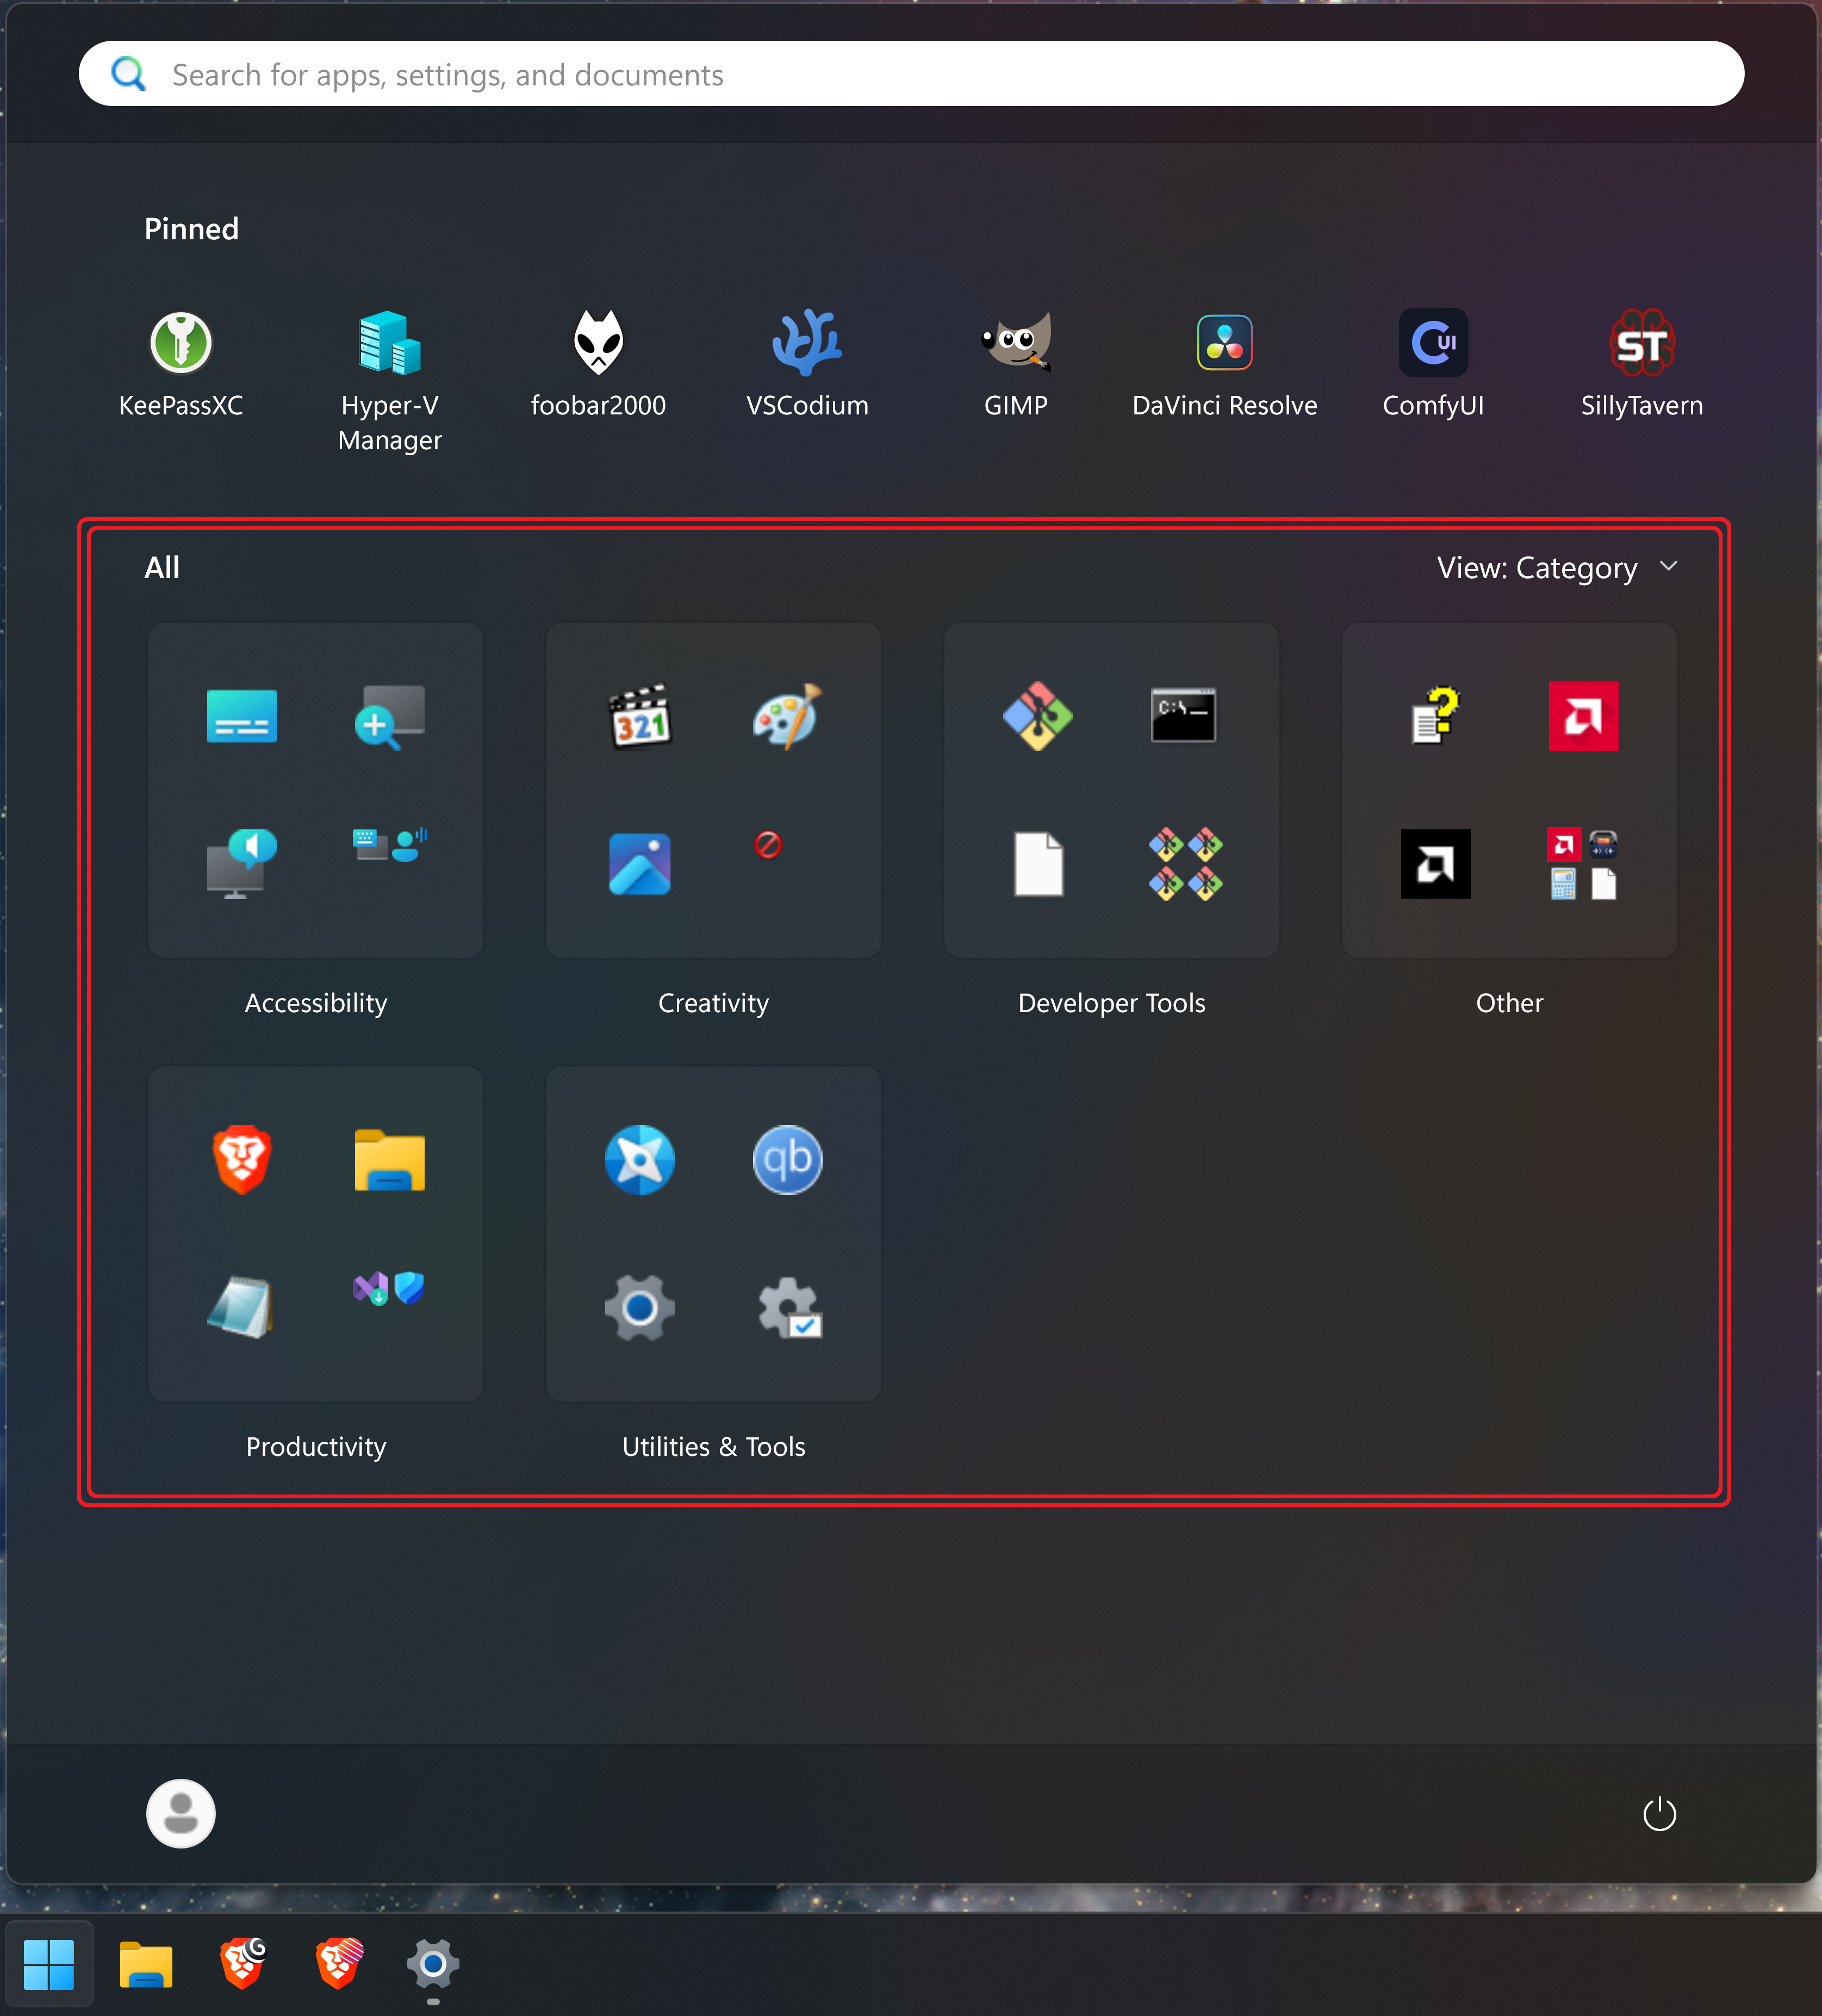This screenshot has height=2016, width=1822.
Task: Open File Explorer from the taskbar
Action: click(x=146, y=1965)
